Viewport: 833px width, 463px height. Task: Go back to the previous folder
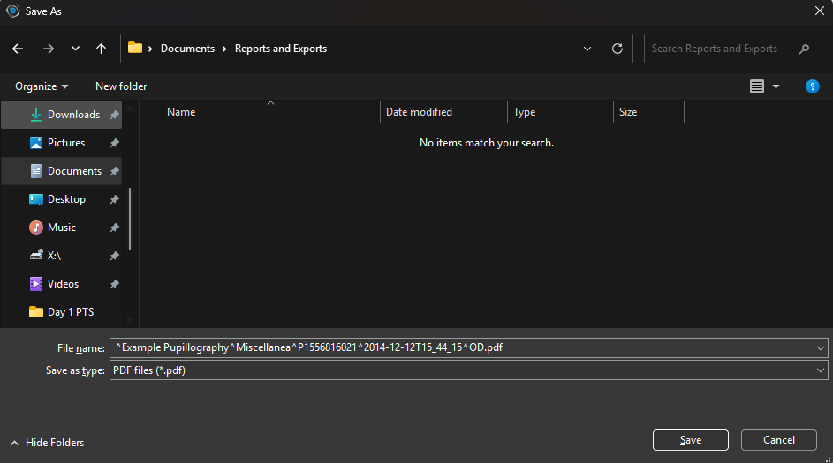pos(18,49)
